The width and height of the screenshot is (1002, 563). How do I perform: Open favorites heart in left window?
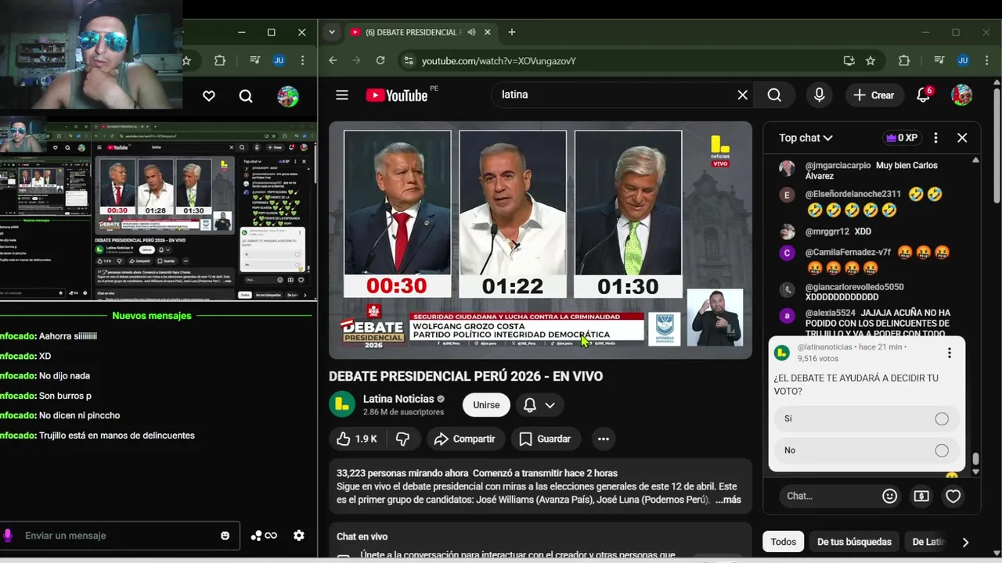[209, 96]
